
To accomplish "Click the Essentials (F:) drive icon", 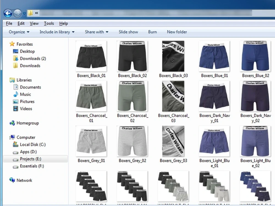I will (16, 167).
